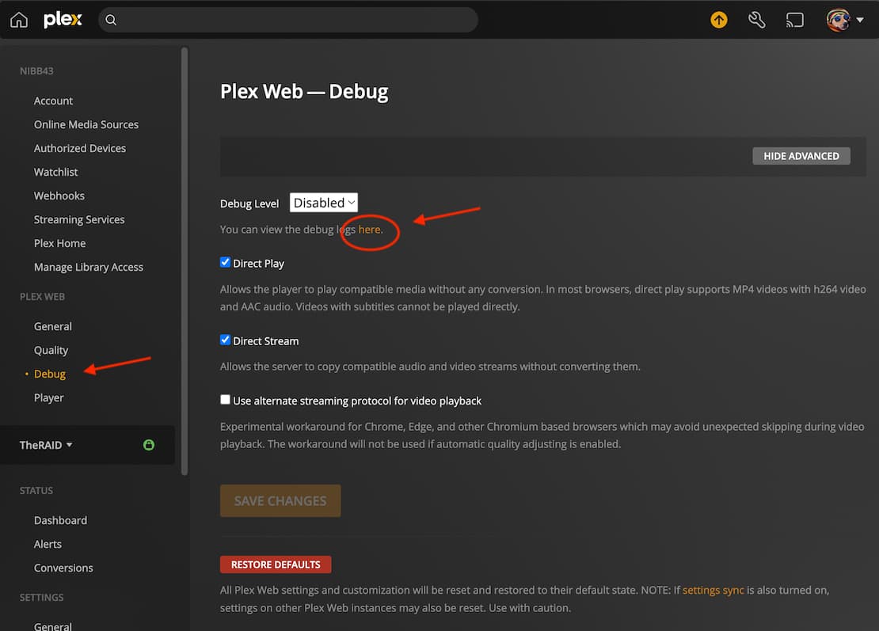Viewport: 879px width, 631px height.
Task: Open the Conversions status page
Action: point(63,568)
